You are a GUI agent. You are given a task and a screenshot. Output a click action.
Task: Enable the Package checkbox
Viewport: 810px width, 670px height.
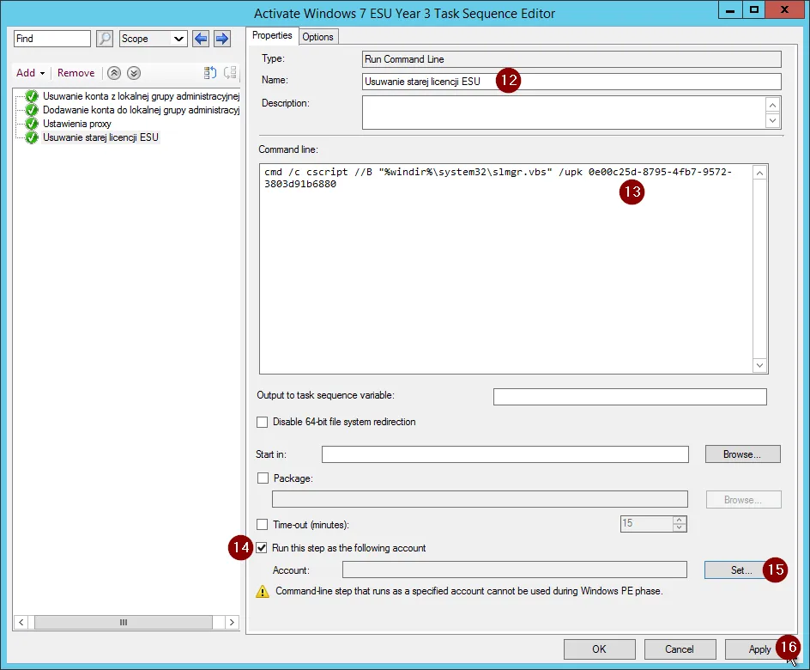click(263, 478)
